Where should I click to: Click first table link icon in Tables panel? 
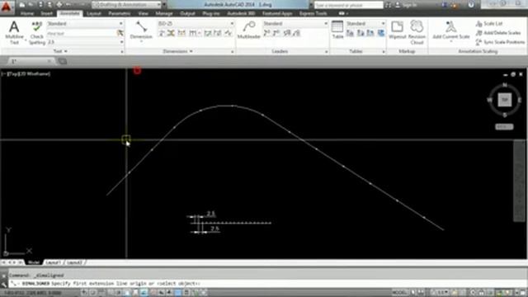(x=350, y=33)
